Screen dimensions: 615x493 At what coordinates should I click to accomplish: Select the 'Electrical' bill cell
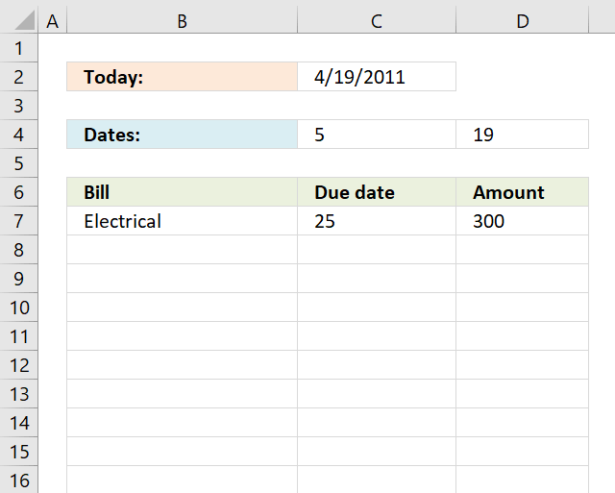[x=182, y=221]
